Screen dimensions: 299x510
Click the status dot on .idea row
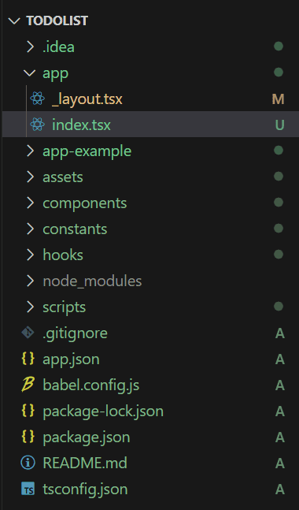tap(279, 47)
